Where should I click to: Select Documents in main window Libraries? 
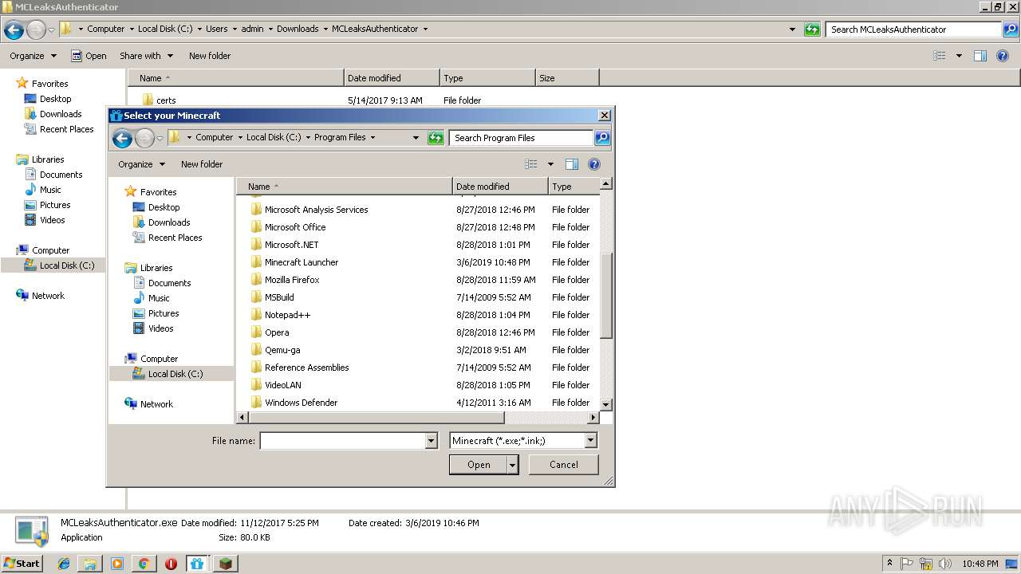(61, 175)
